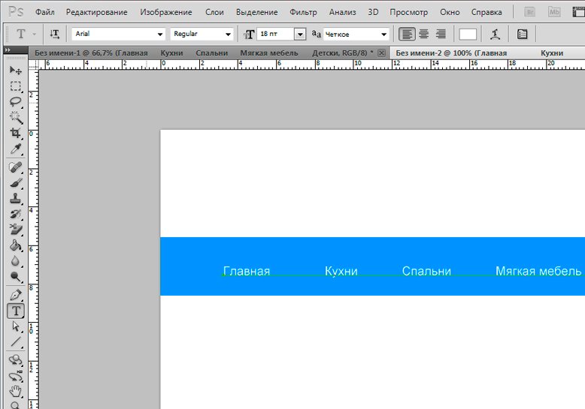Set center text alignment
This screenshot has height=409, width=585.
(423, 35)
